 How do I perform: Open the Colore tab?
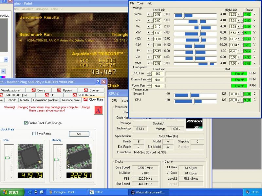[x=38, y=90]
